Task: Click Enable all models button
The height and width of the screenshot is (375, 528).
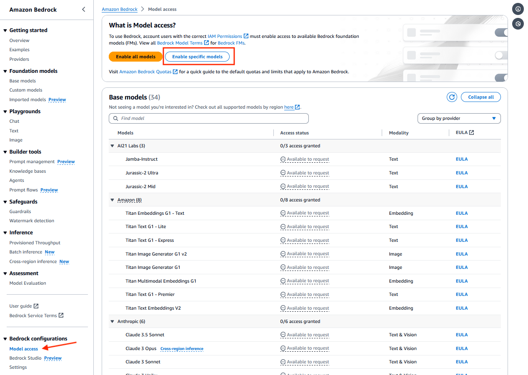Action: (135, 57)
